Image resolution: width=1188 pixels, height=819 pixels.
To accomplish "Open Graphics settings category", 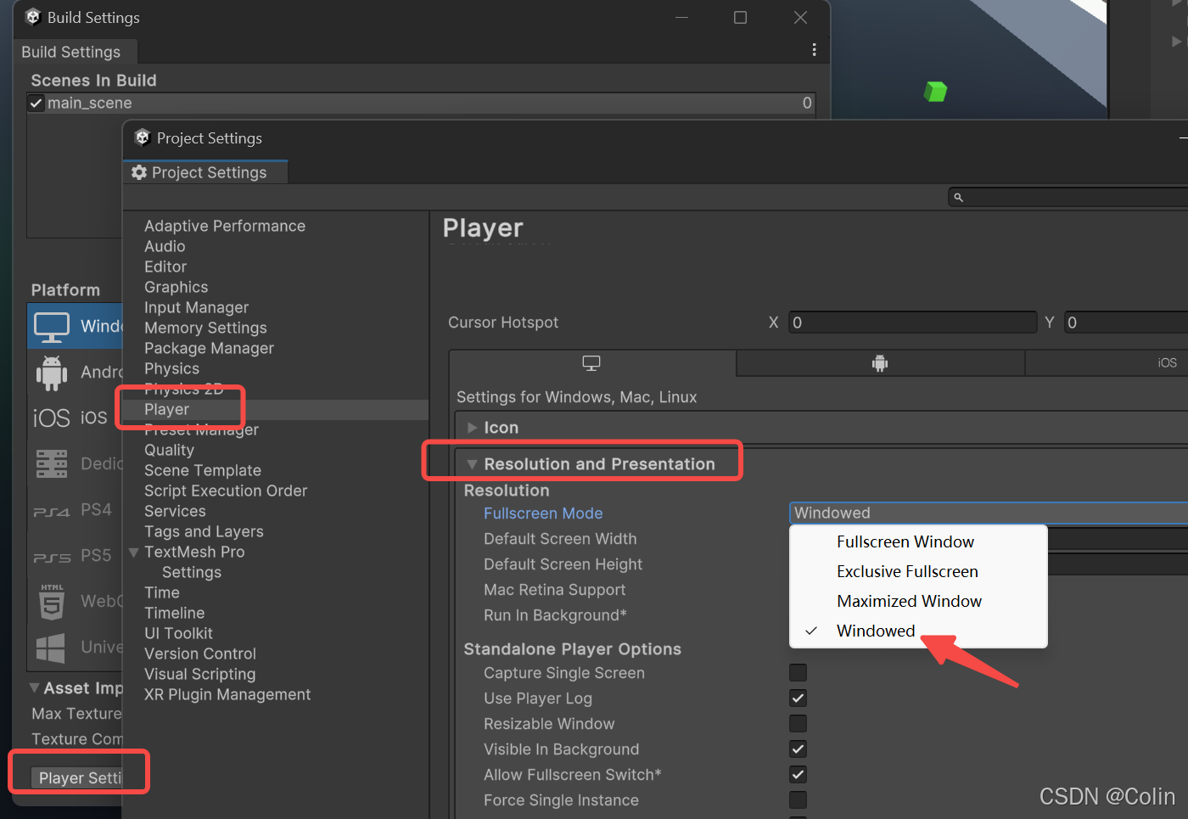I will (177, 288).
